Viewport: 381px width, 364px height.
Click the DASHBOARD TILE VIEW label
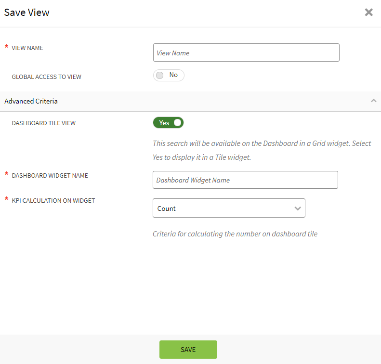click(x=43, y=123)
